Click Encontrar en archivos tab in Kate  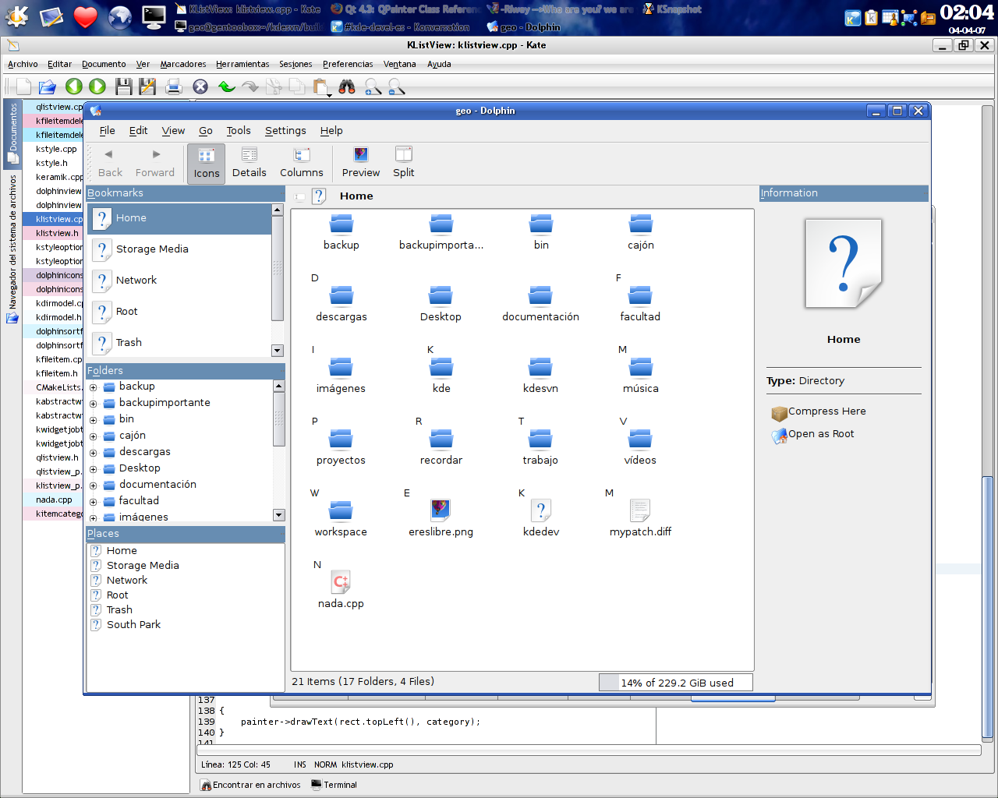tap(250, 785)
